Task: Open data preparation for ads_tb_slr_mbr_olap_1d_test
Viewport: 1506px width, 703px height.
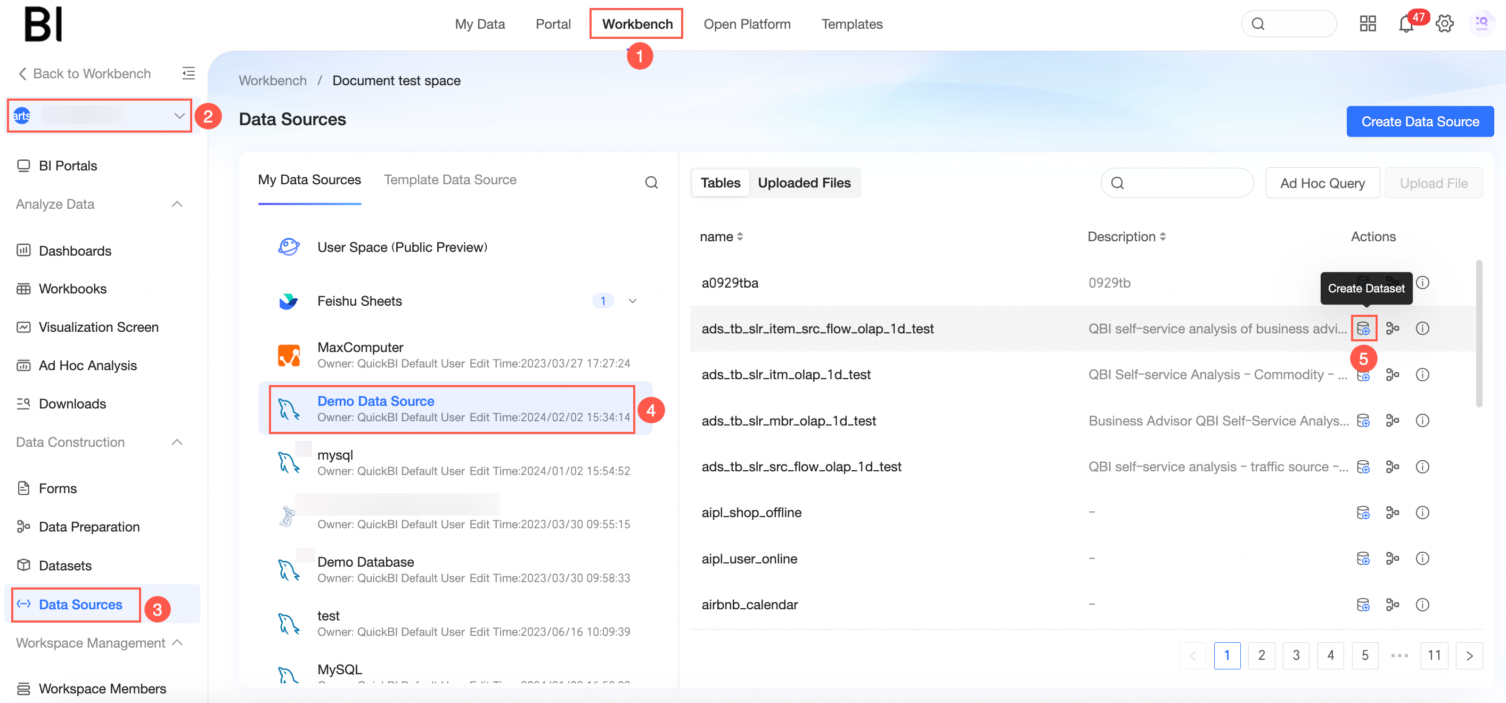Action: [1393, 421]
